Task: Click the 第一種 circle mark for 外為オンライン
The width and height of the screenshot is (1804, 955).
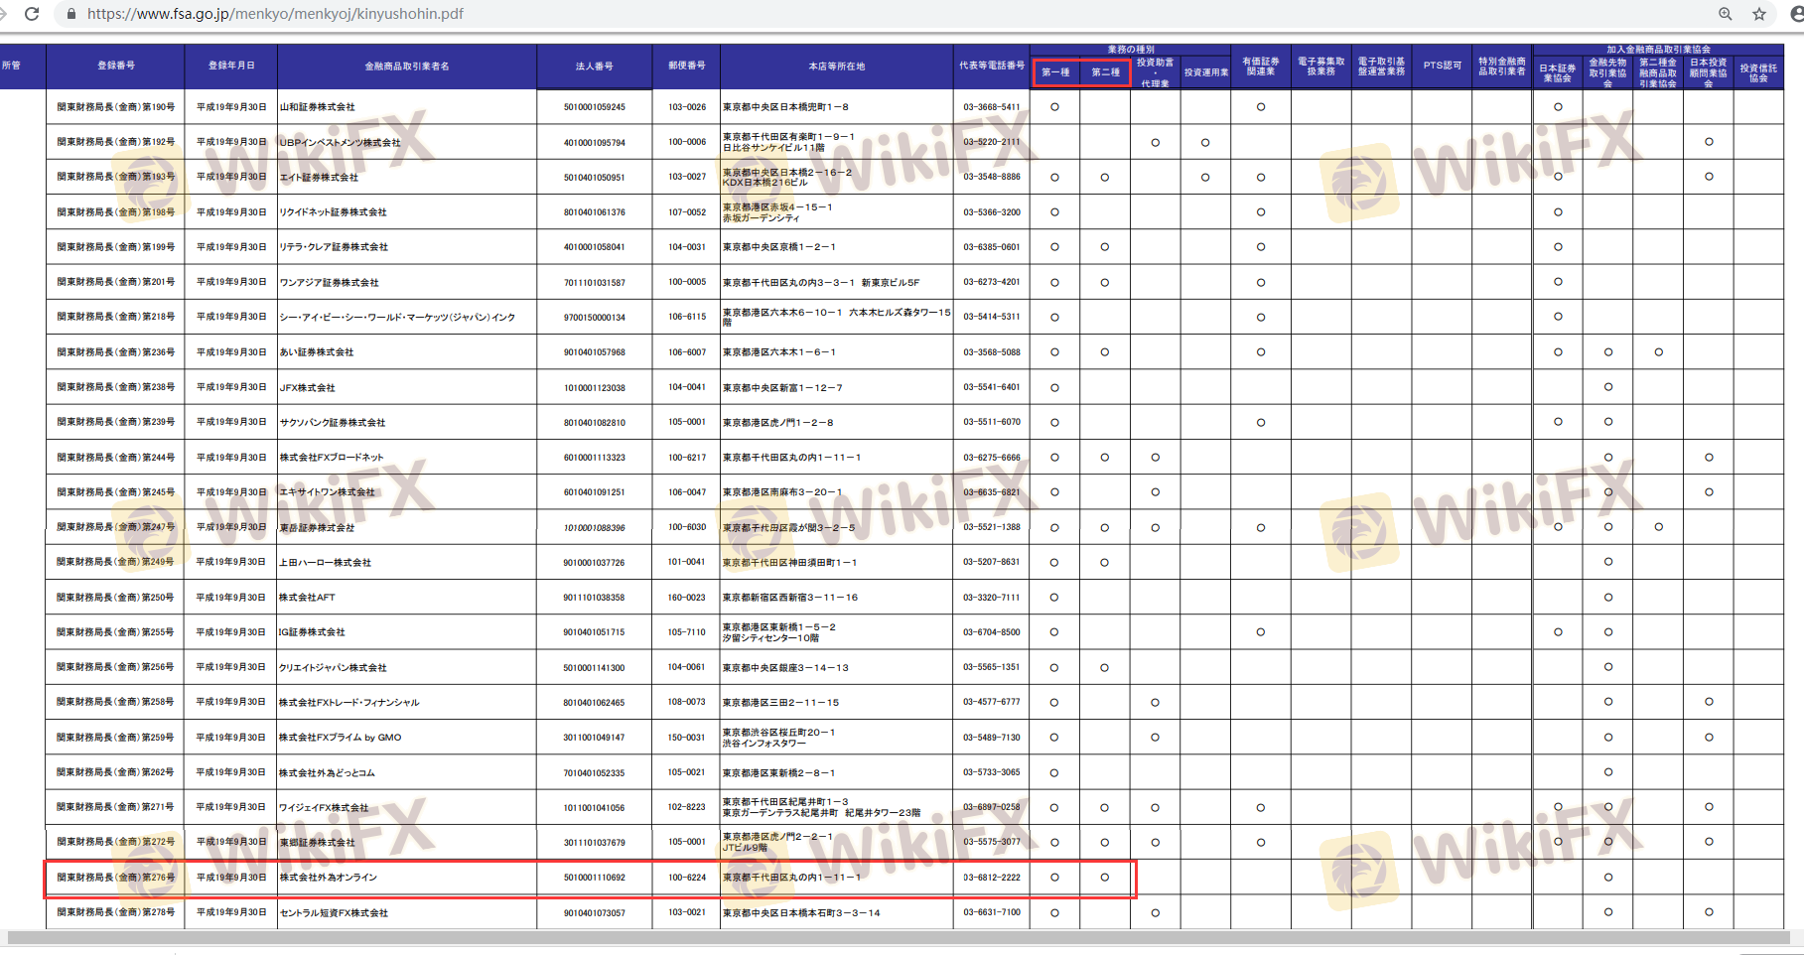Action: point(1054,878)
